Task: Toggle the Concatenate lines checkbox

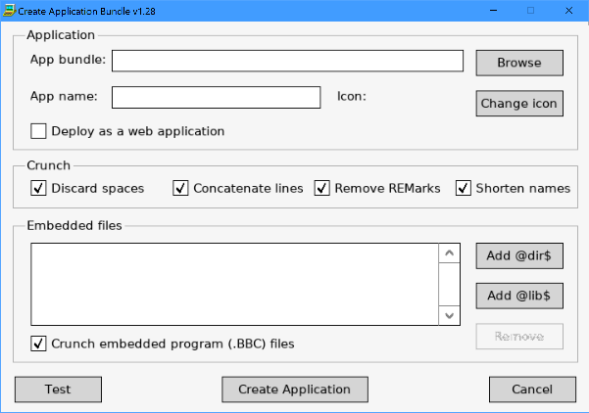Action: pyautogui.click(x=180, y=188)
